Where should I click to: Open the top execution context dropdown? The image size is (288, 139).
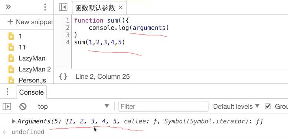point(73,106)
